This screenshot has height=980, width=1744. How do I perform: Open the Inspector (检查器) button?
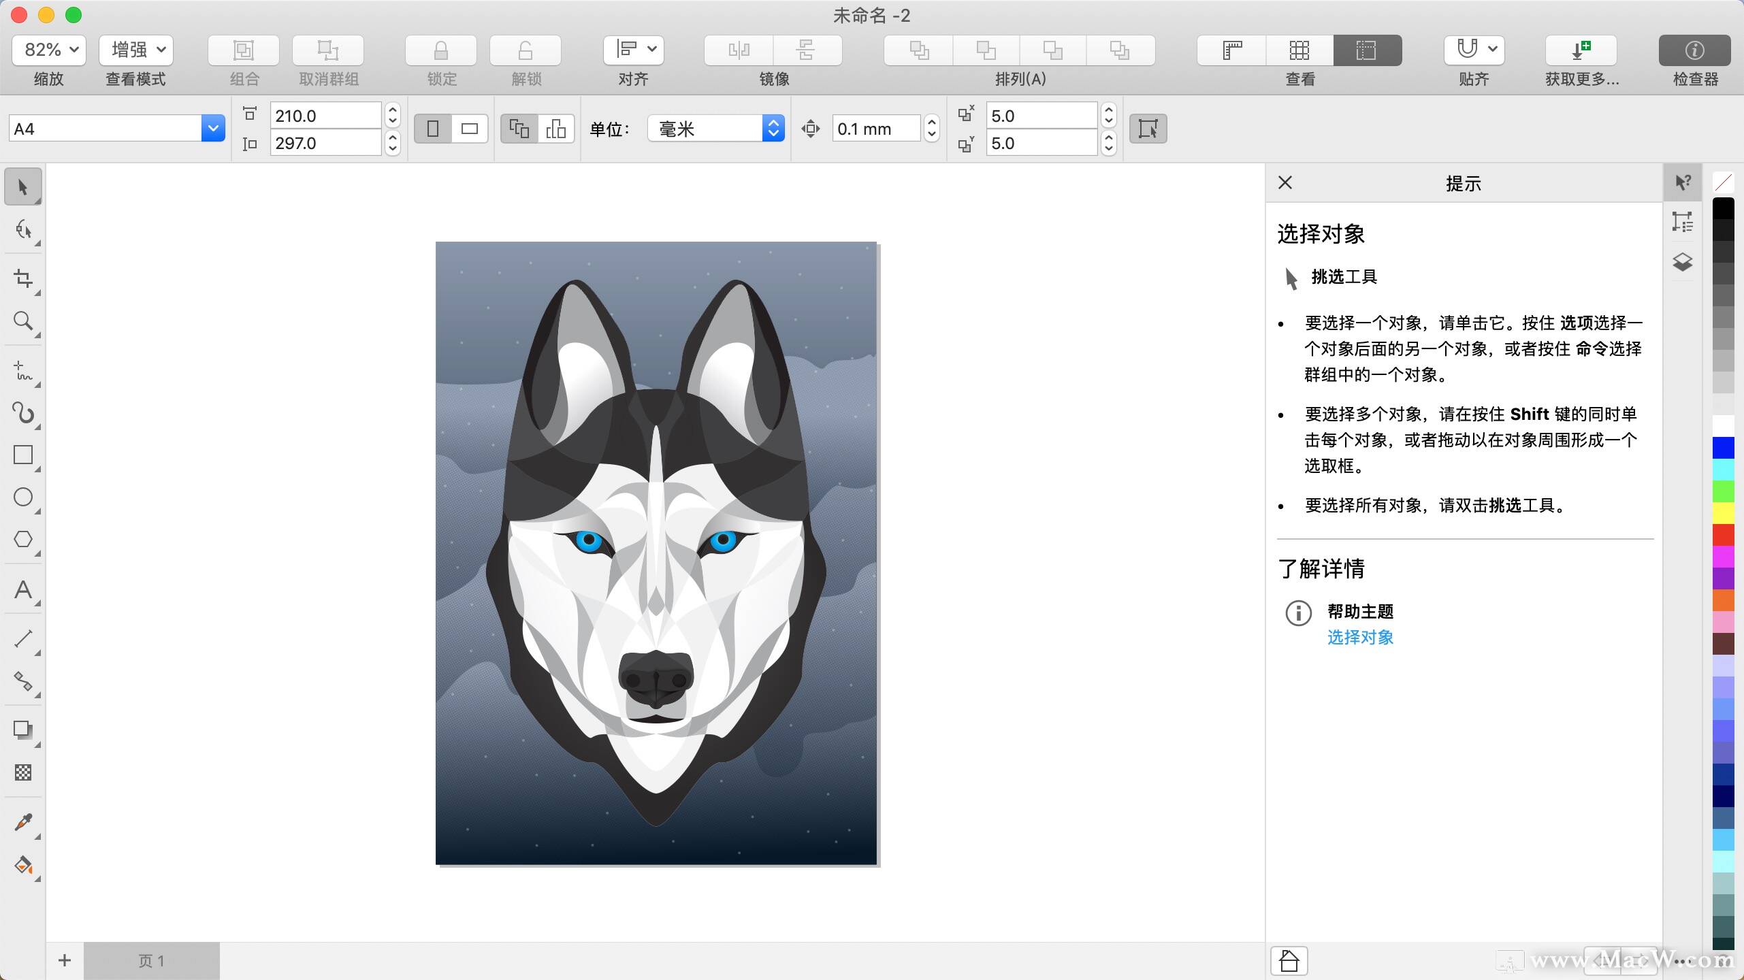tap(1695, 50)
